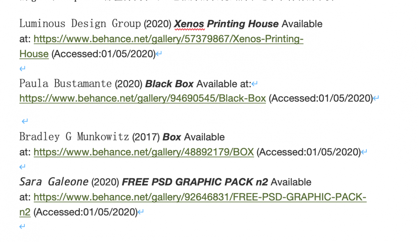Click '(Accessed:01/05/2020)' after the BOX link
This screenshot has width=418, height=242.
[x=309, y=152]
